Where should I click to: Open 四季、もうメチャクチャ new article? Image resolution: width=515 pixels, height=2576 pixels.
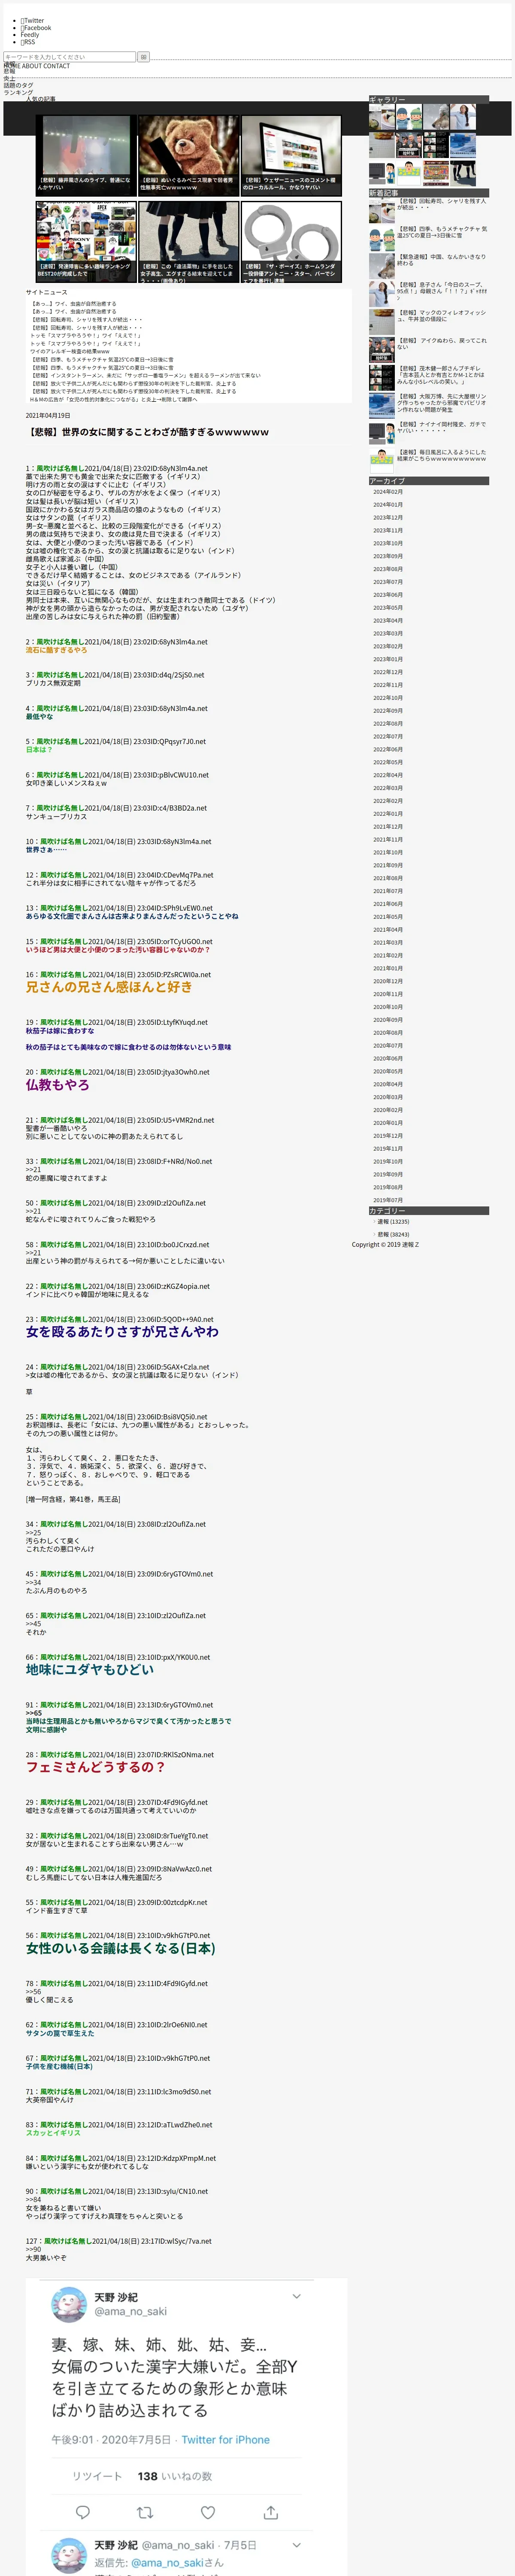442,232
